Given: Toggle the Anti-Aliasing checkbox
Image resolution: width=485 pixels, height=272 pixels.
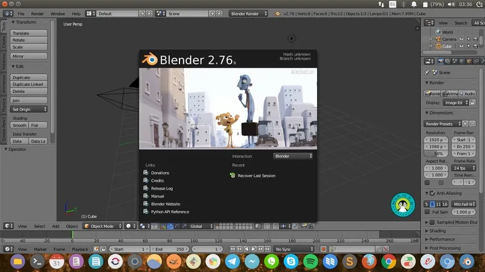Looking at the screenshot, I should coord(432,193).
